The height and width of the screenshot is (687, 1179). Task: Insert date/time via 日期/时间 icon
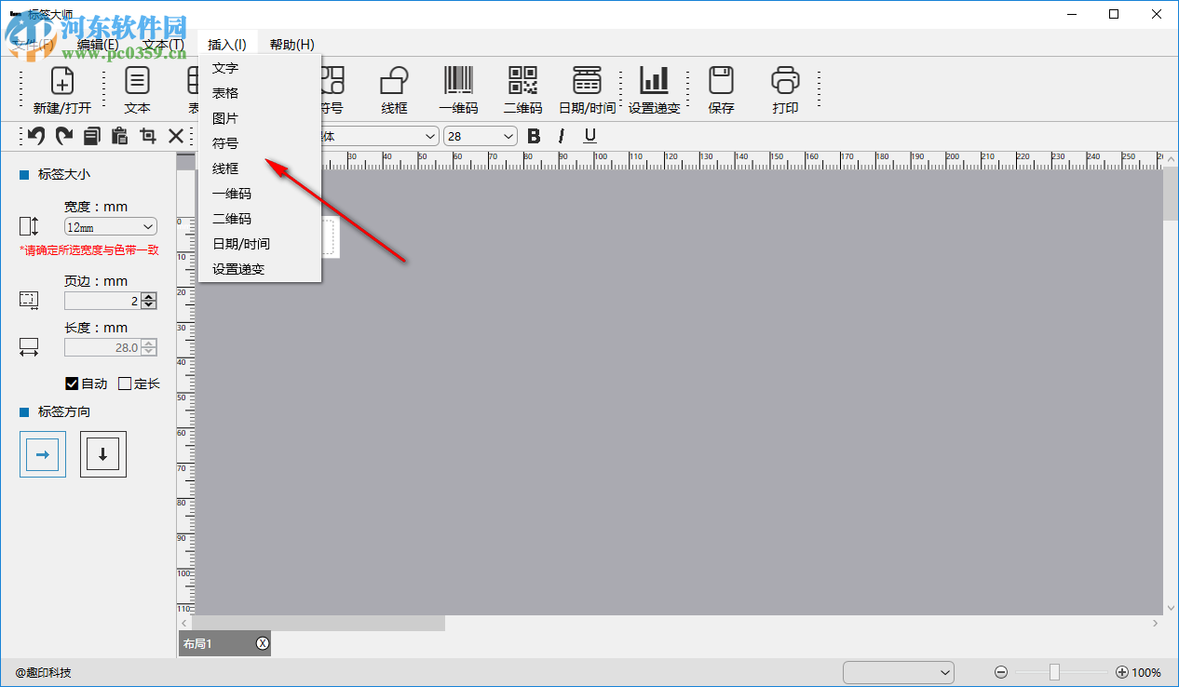pos(587,90)
